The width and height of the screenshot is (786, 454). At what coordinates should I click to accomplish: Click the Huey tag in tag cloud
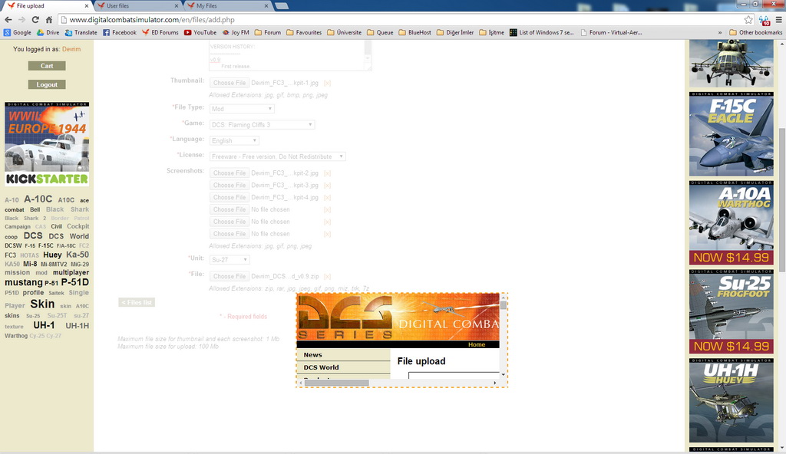(x=52, y=255)
